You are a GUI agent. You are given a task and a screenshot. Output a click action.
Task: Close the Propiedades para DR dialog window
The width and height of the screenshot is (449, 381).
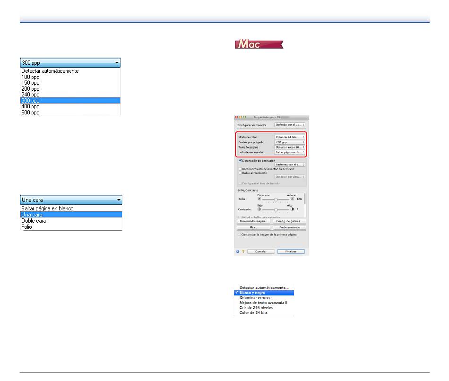236,117
